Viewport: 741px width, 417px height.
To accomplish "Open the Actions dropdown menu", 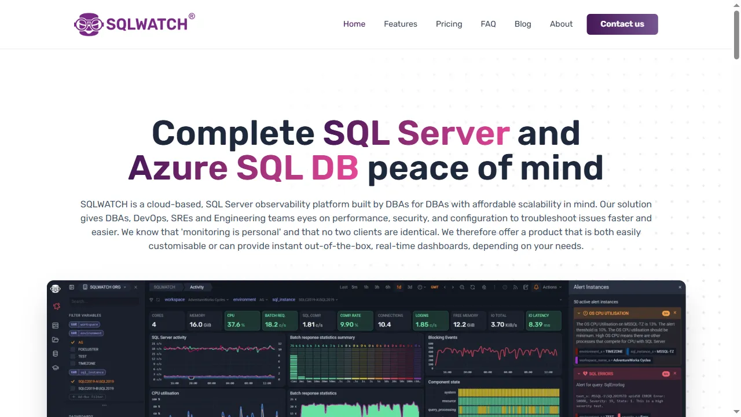I will pos(550,287).
